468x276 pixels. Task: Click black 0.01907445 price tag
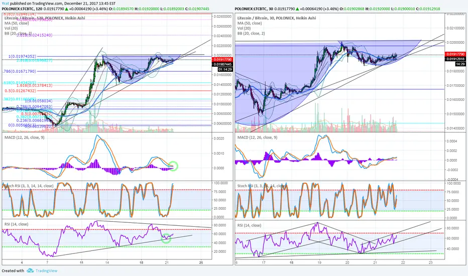222,64
